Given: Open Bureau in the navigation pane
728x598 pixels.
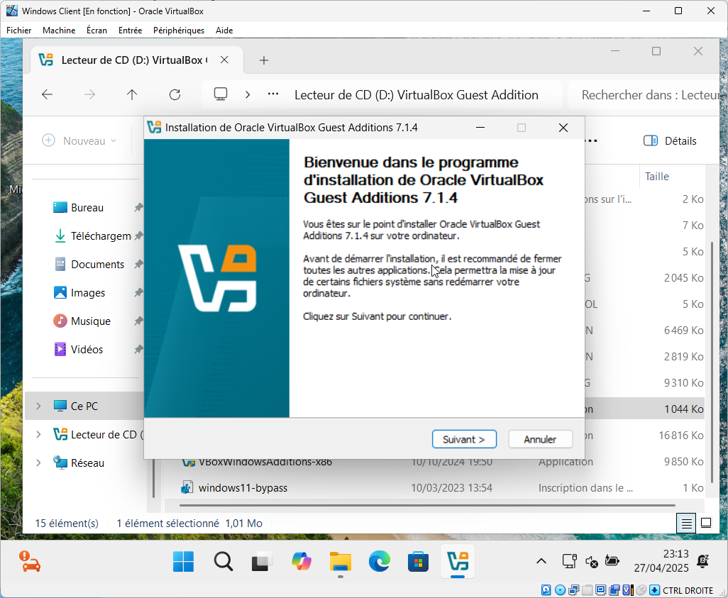Looking at the screenshot, I should tap(87, 208).
